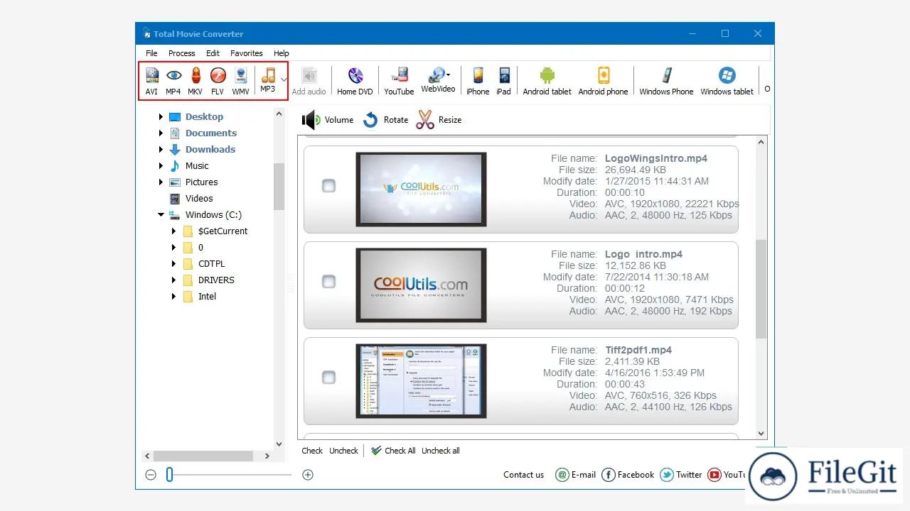
Task: Open the Facebook contact link
Action: tap(628, 475)
